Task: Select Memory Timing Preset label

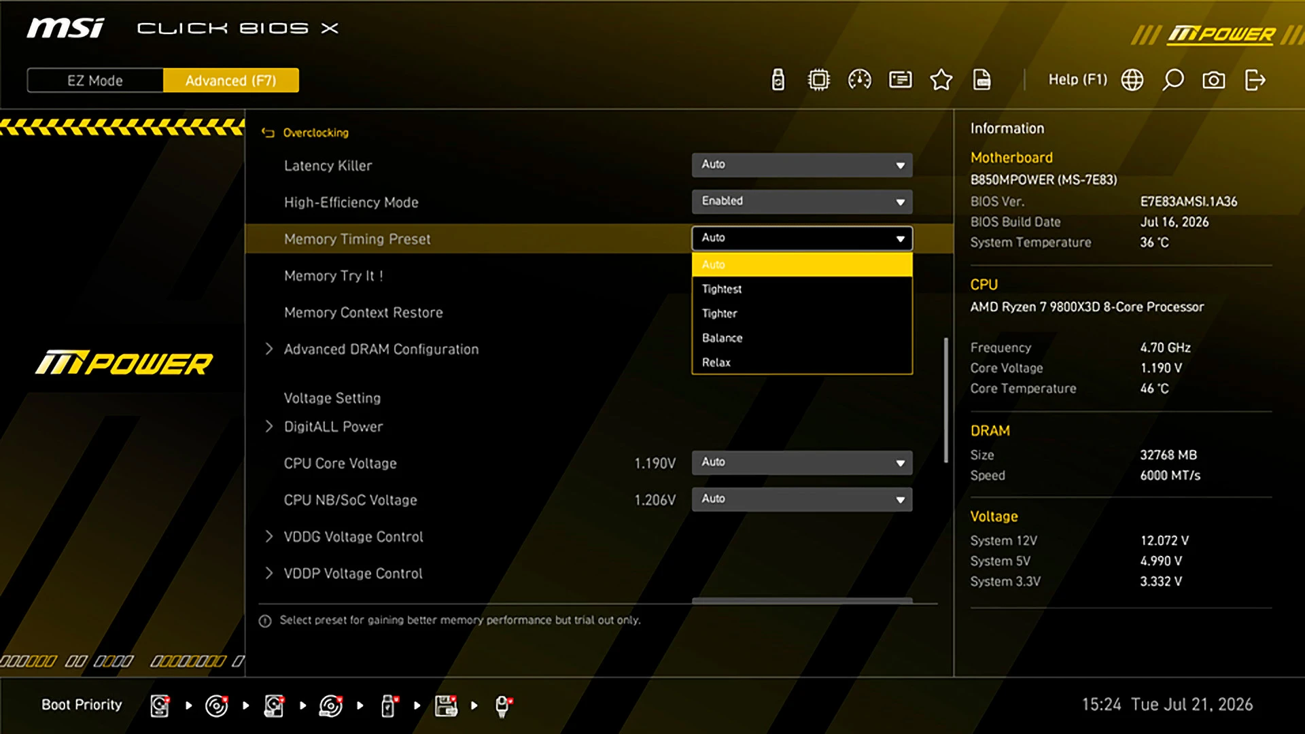Action: (357, 239)
